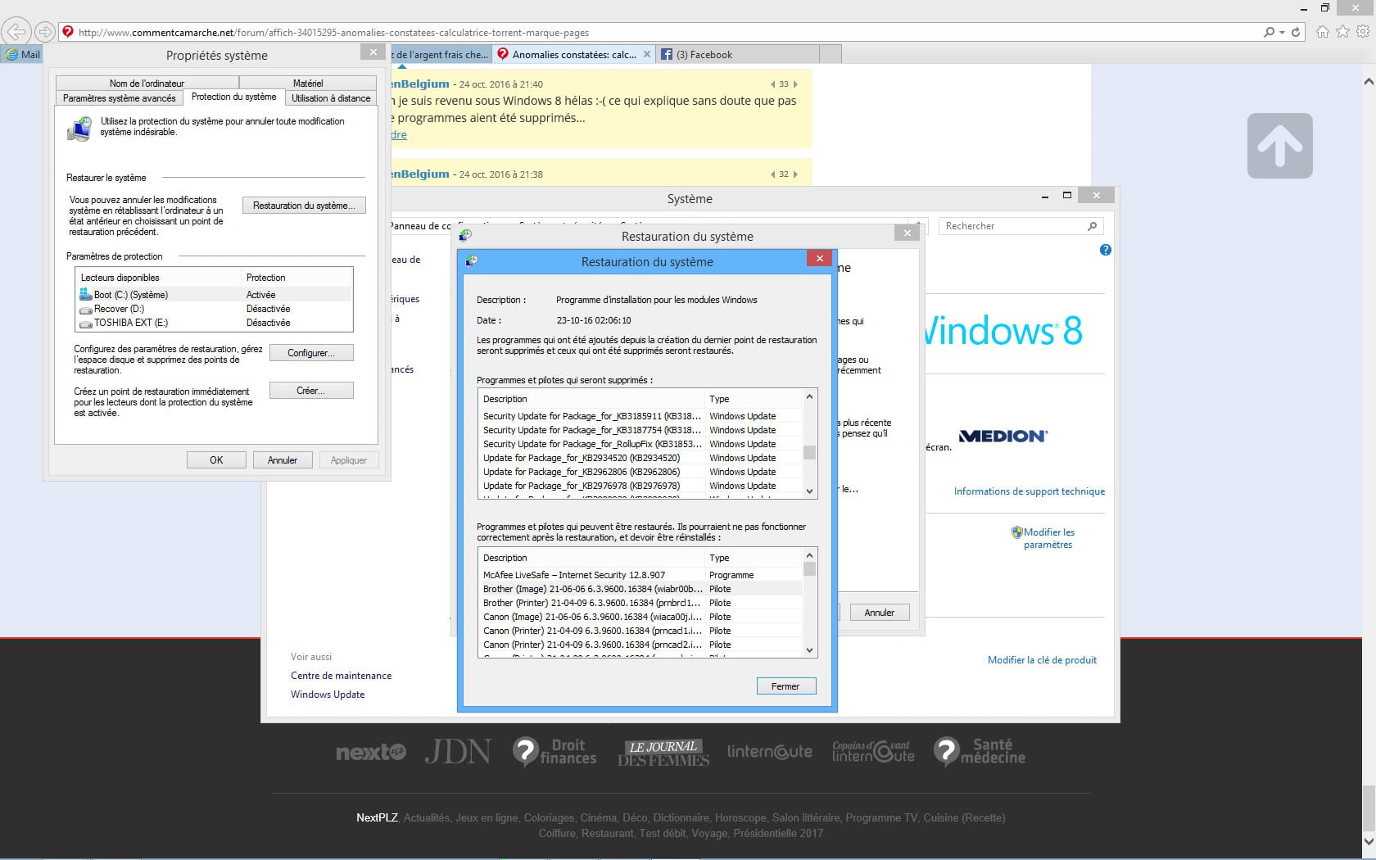Click the browser back arrow button
This screenshot has width=1376, height=860.
tap(16, 32)
